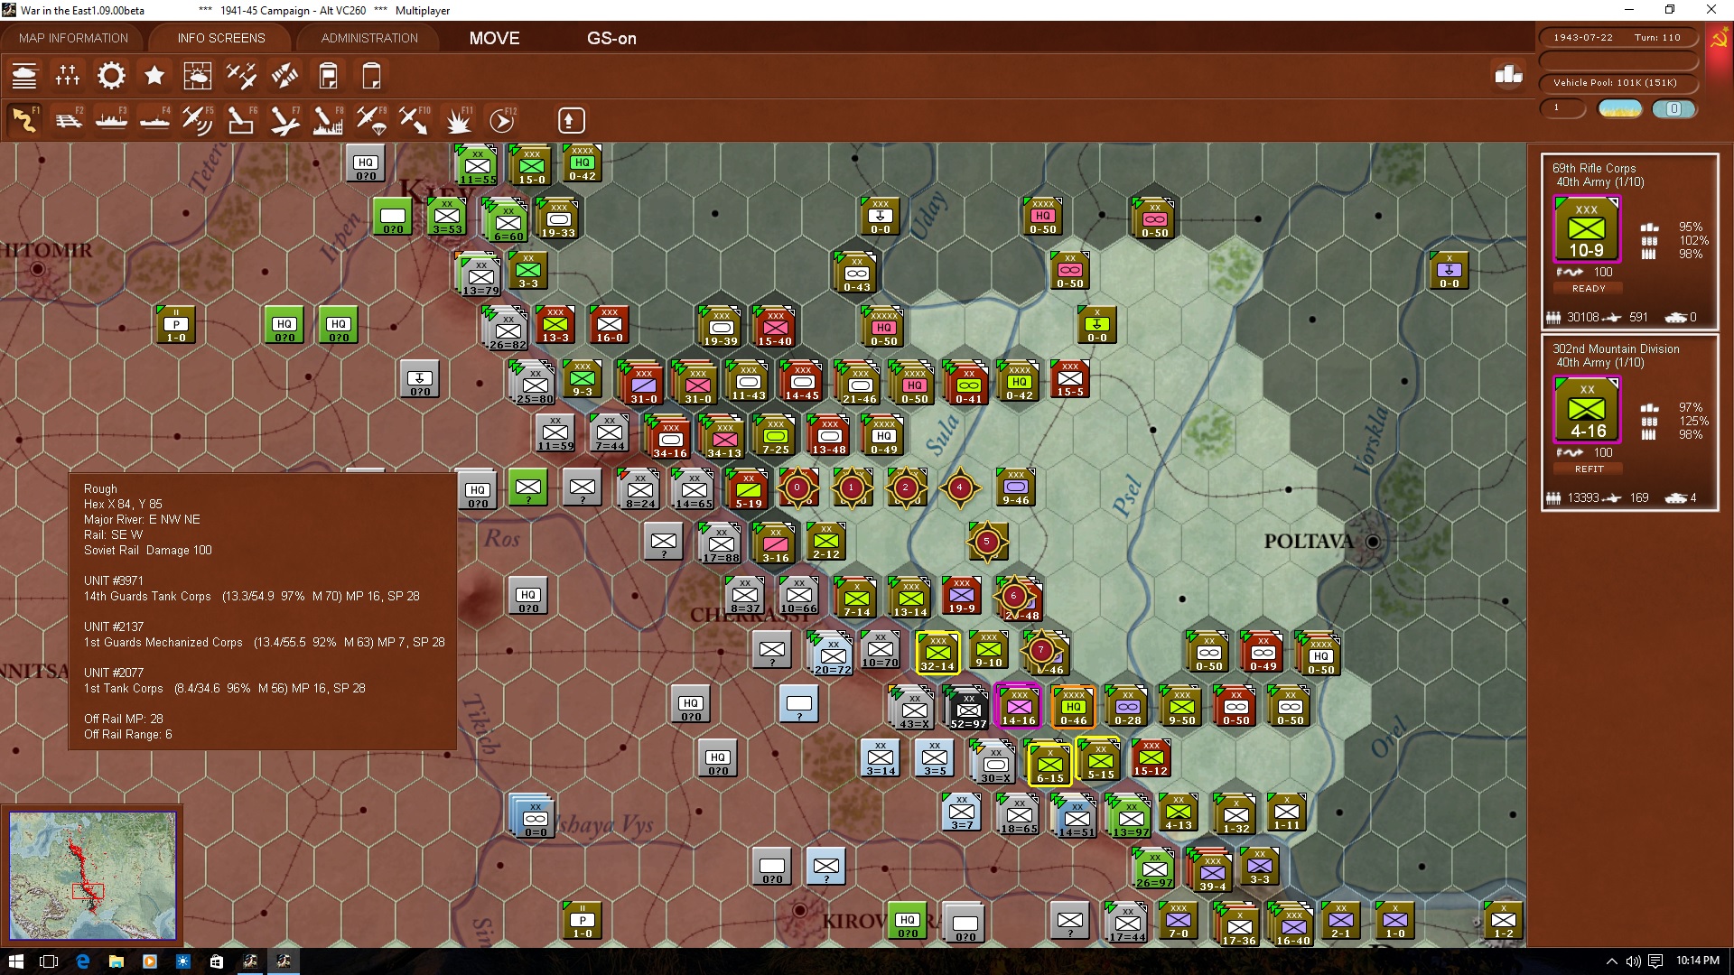Select orange-outlined HQ 0-46 counter
Viewport: 1734px width, 975px height.
pyautogui.click(x=1073, y=705)
